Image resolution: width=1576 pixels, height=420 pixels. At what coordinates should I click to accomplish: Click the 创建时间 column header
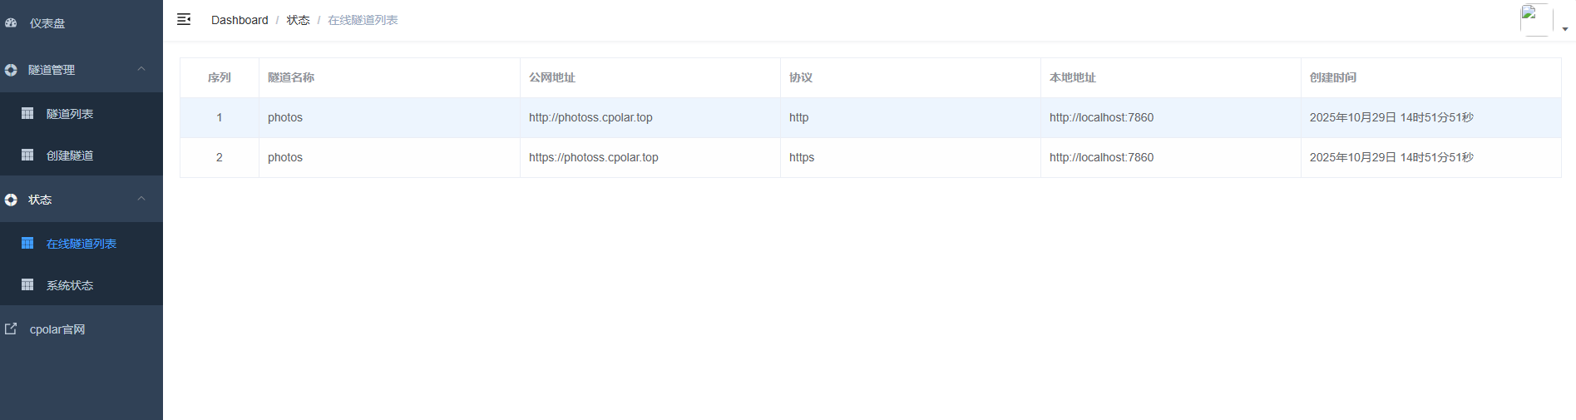(x=1332, y=77)
